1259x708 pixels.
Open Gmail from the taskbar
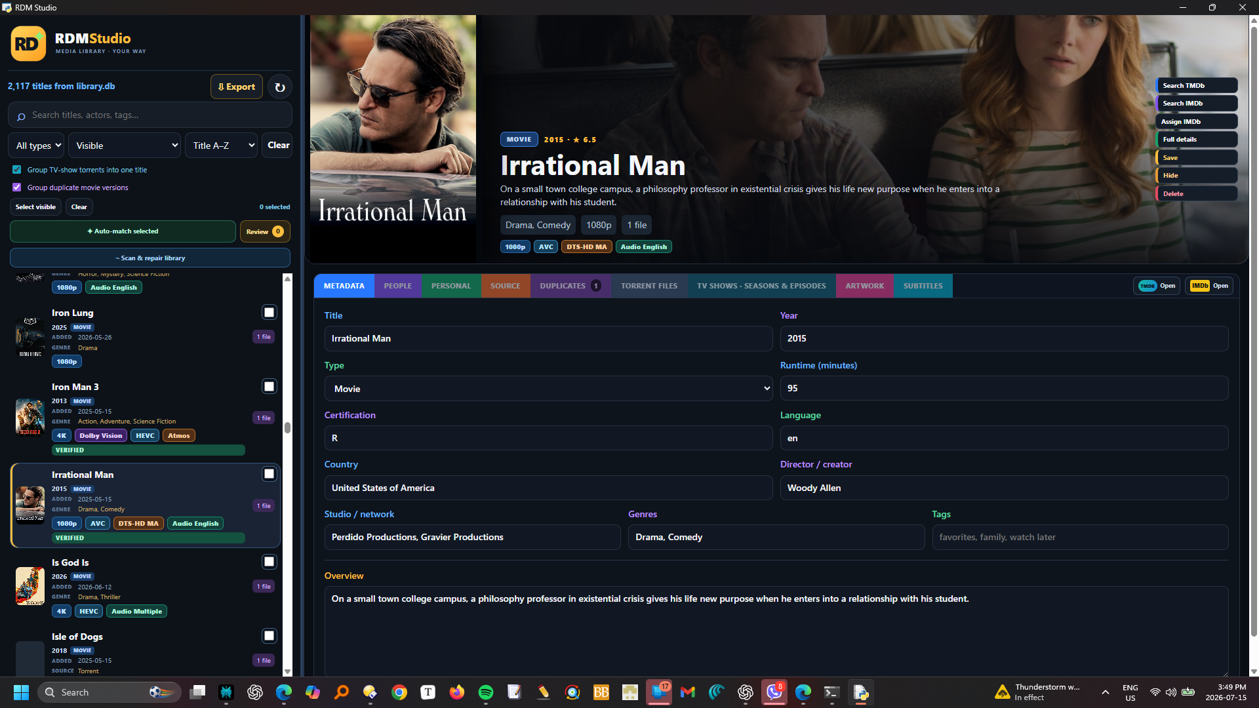pos(688,692)
